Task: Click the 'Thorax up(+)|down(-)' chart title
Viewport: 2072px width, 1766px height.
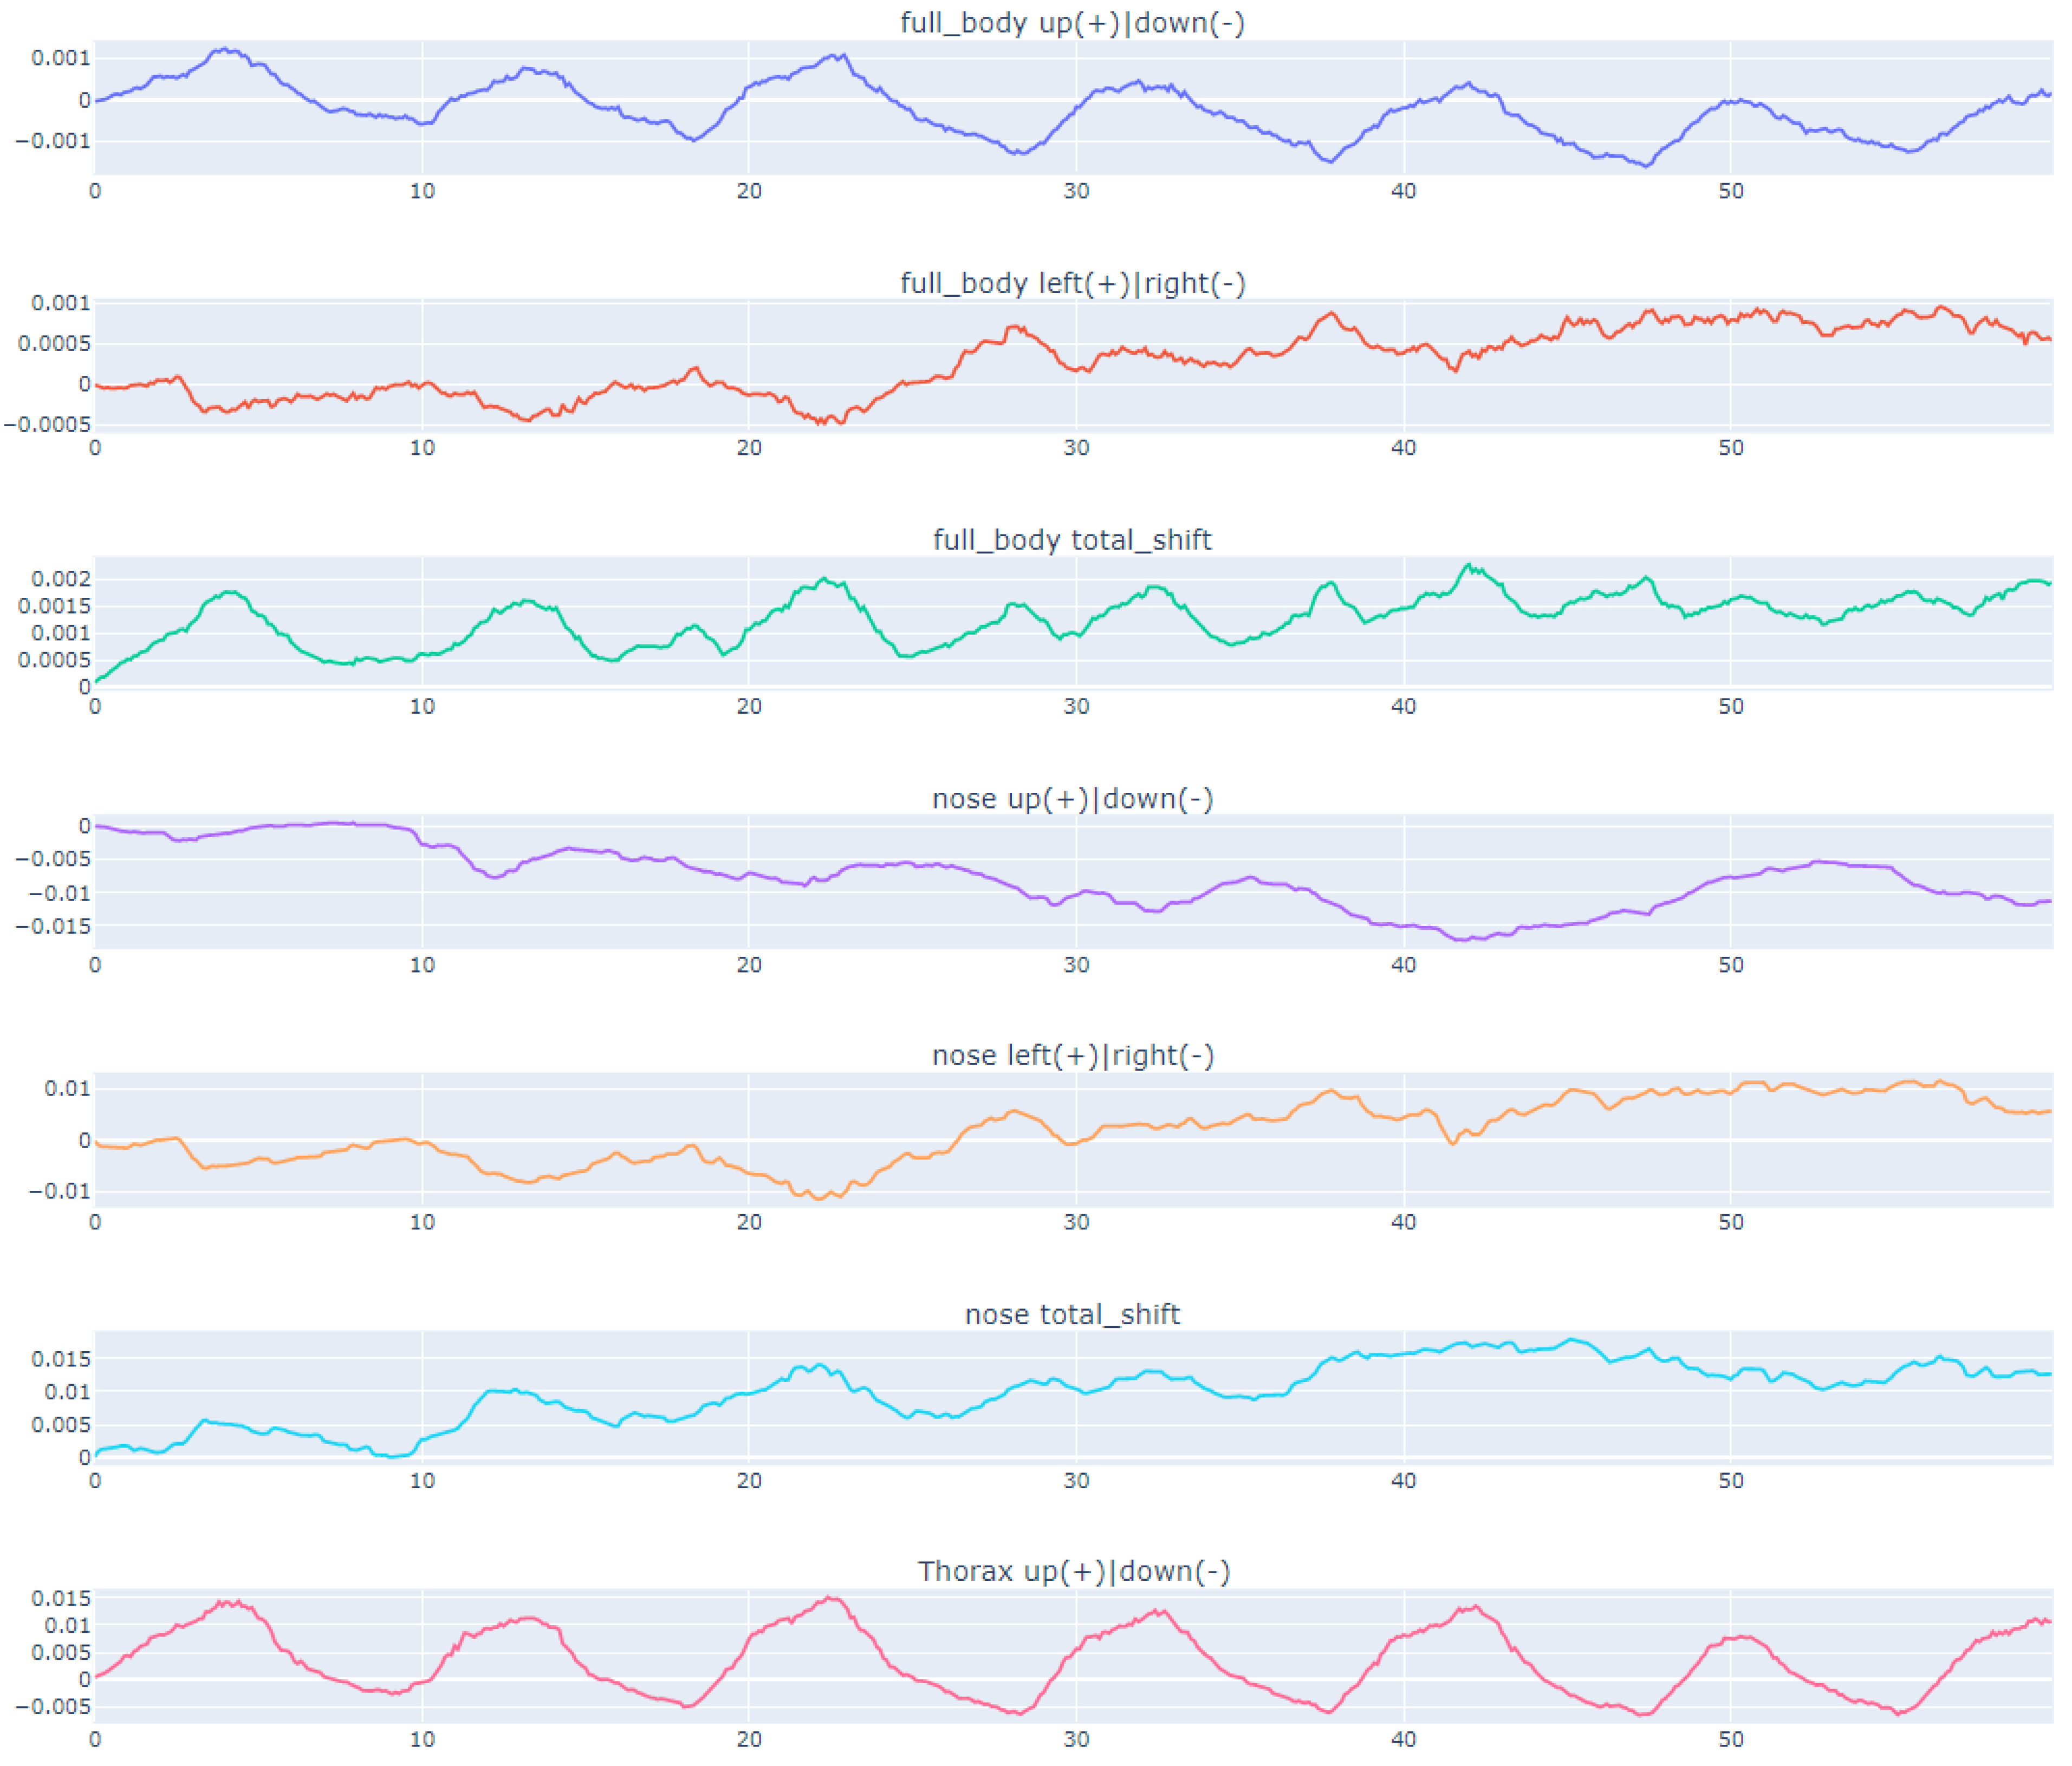Action: coord(1073,1571)
